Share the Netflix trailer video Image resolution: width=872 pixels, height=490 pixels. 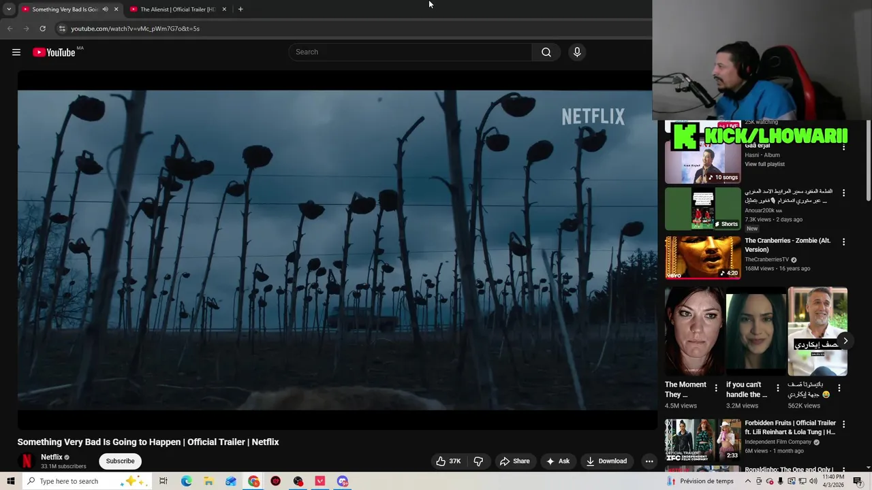pos(514,461)
